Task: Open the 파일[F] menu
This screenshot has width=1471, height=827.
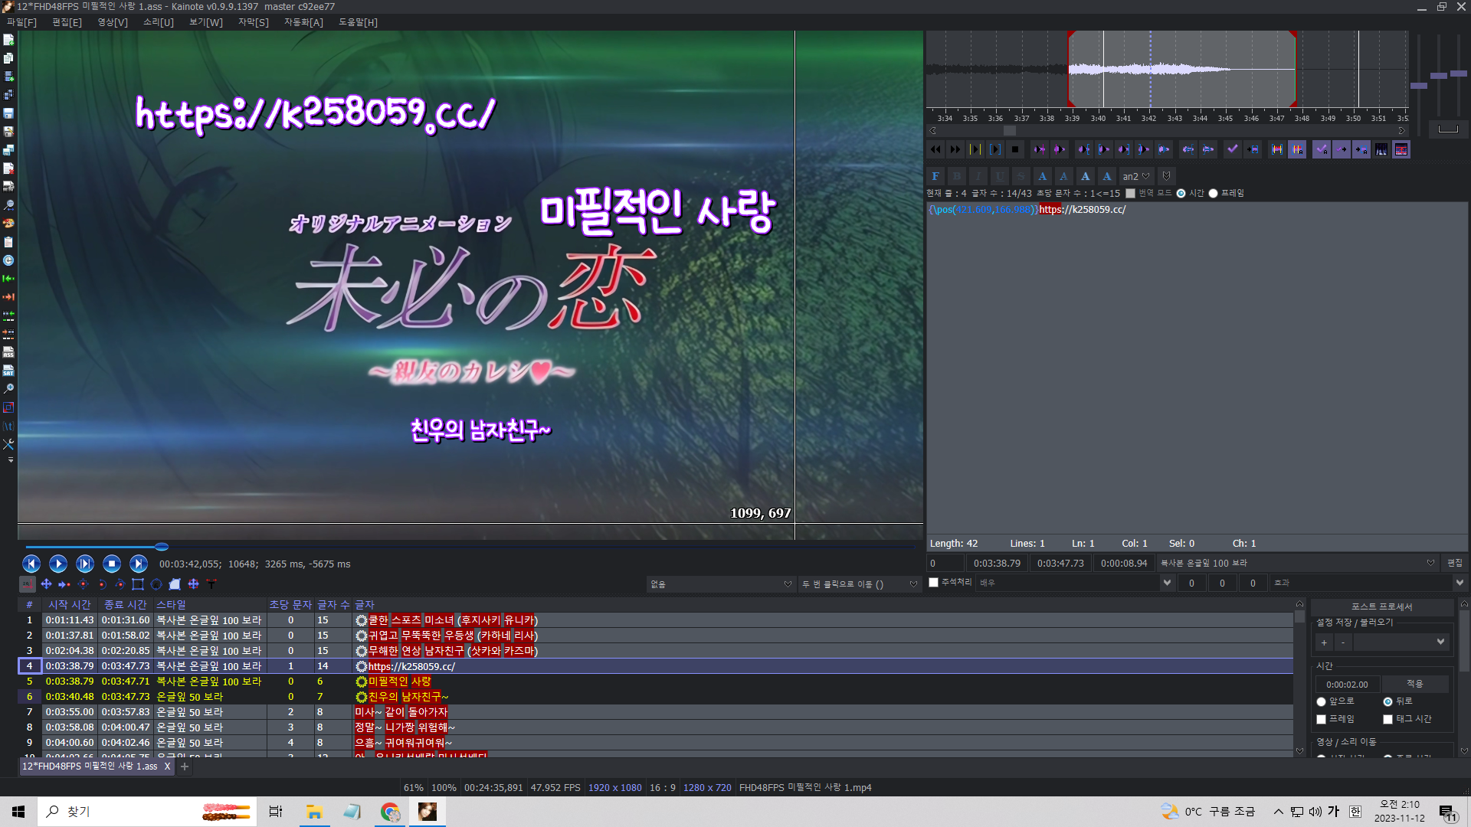Action: click(x=21, y=22)
